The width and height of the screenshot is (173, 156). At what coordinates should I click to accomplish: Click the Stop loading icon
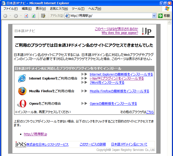[x=26, y=16]
